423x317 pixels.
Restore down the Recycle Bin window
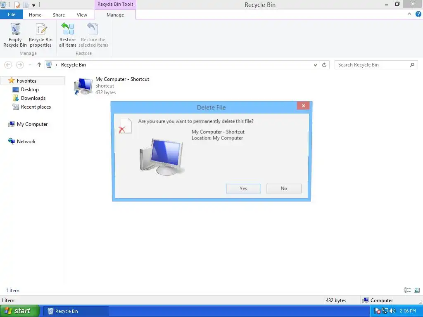pos(397,4)
